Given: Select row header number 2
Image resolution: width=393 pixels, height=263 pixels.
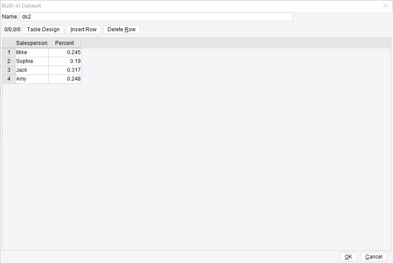Looking at the screenshot, I should 9,61.
